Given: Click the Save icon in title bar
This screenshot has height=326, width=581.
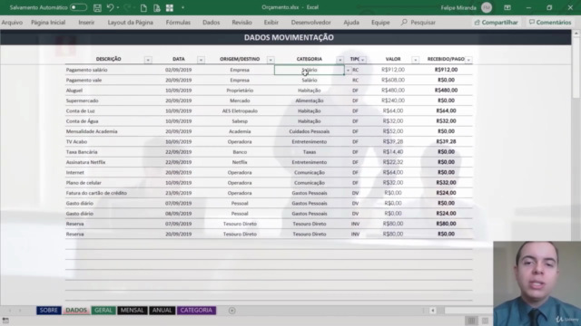Looking at the screenshot, I should click(x=97, y=8).
